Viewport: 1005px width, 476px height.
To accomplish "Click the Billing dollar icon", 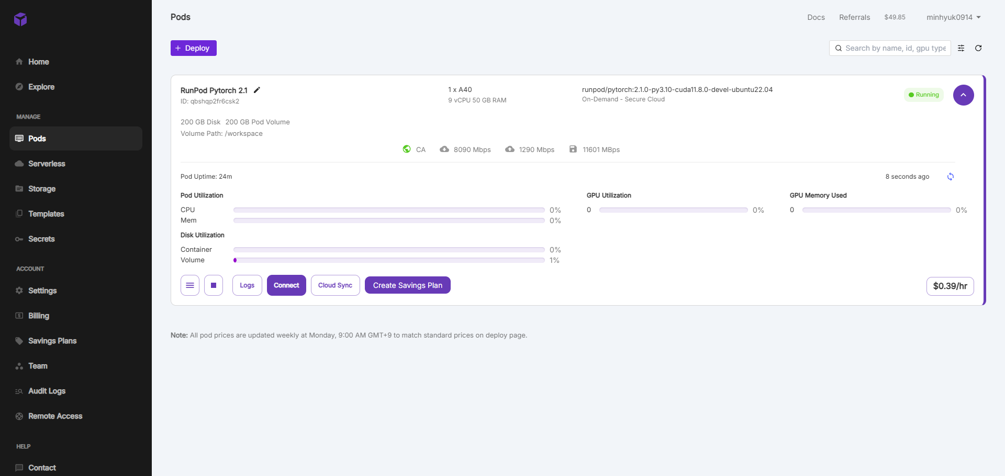I will click(x=19, y=316).
